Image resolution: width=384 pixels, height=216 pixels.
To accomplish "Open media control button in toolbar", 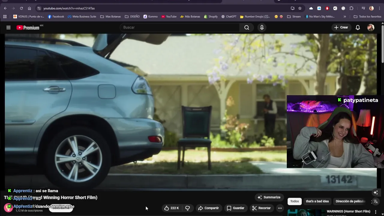I will coord(363,8).
